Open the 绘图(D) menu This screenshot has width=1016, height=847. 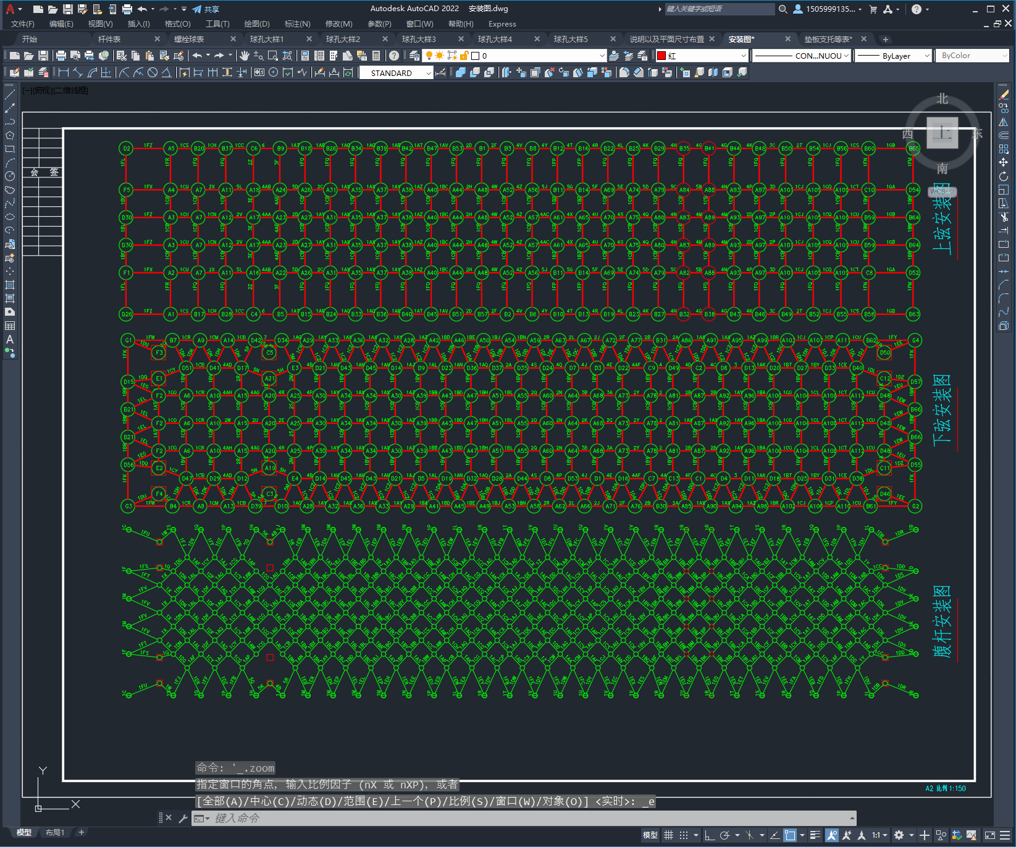pos(257,24)
